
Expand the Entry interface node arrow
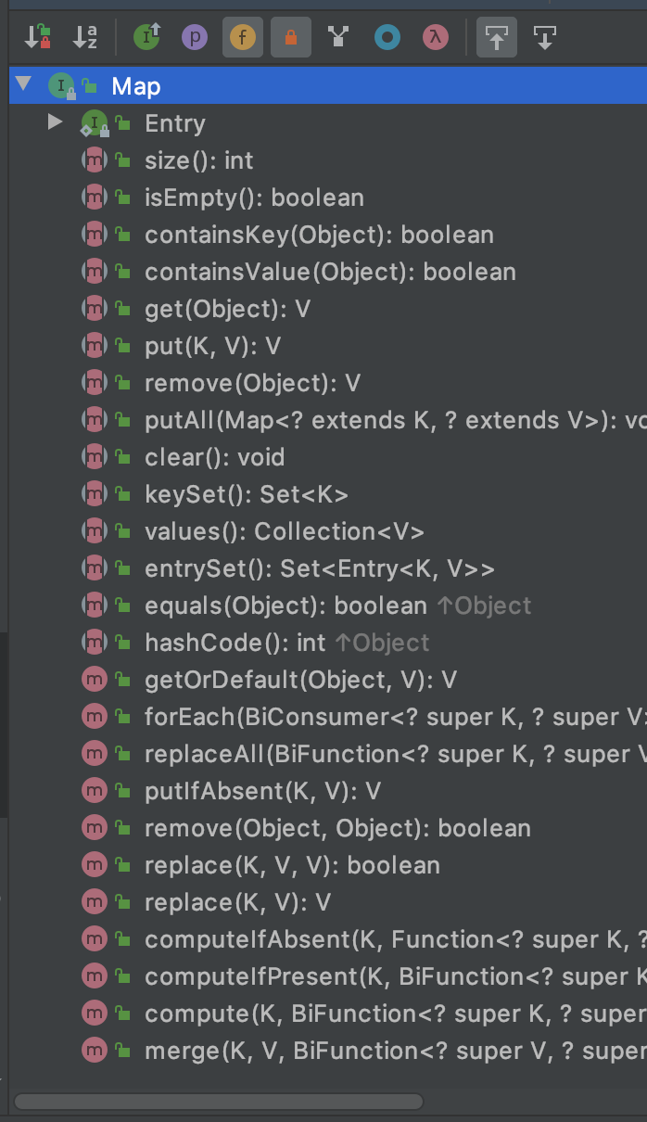click(x=55, y=121)
